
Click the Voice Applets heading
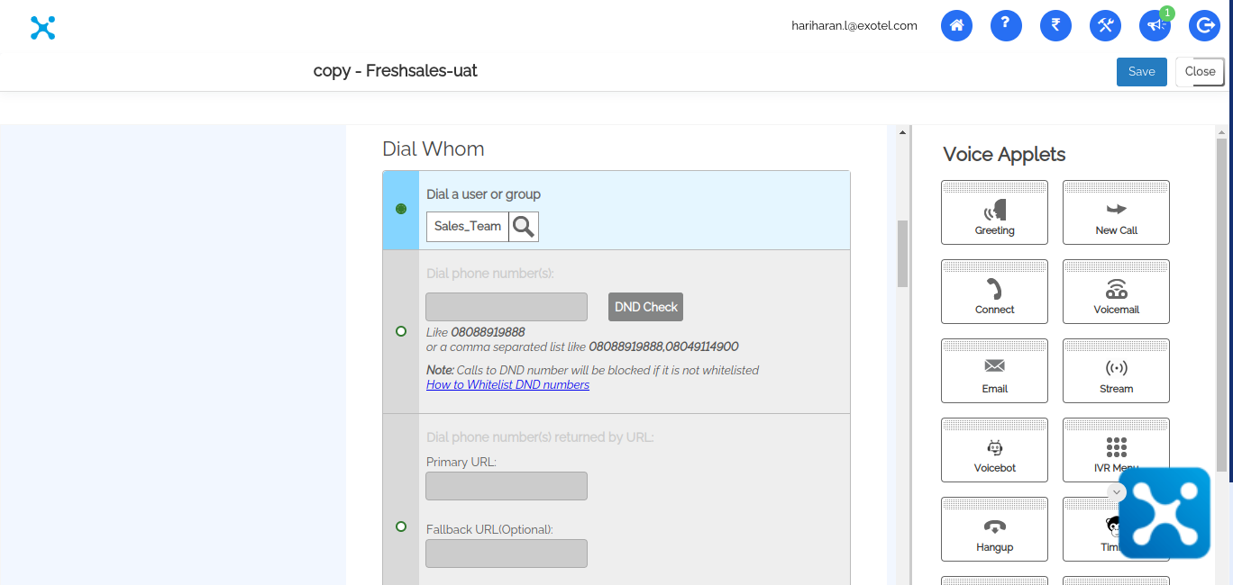coord(1004,154)
